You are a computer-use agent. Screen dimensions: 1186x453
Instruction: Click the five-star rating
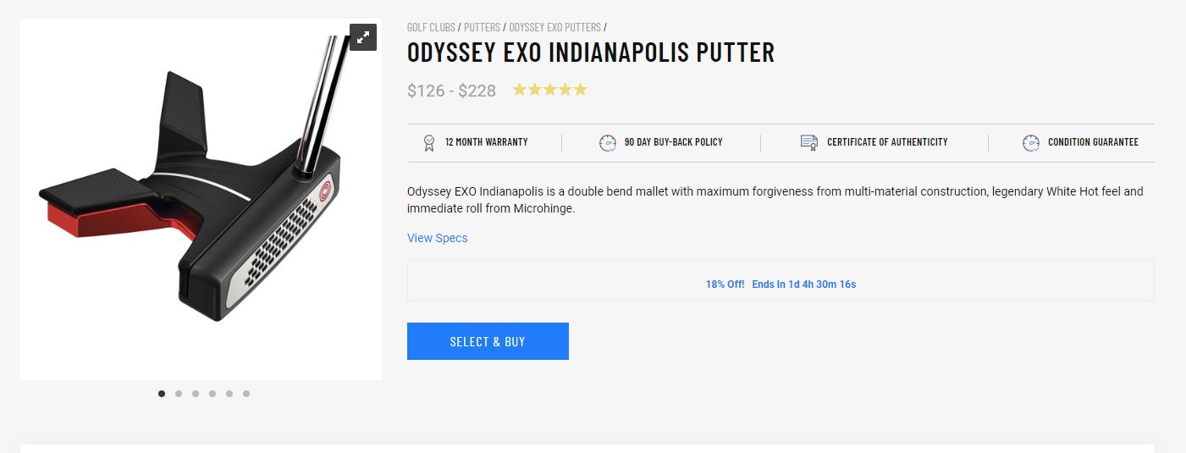coord(549,90)
